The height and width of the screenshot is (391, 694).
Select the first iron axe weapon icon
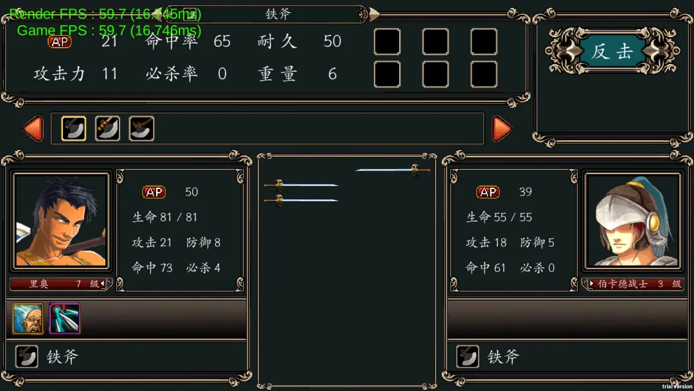click(x=73, y=129)
